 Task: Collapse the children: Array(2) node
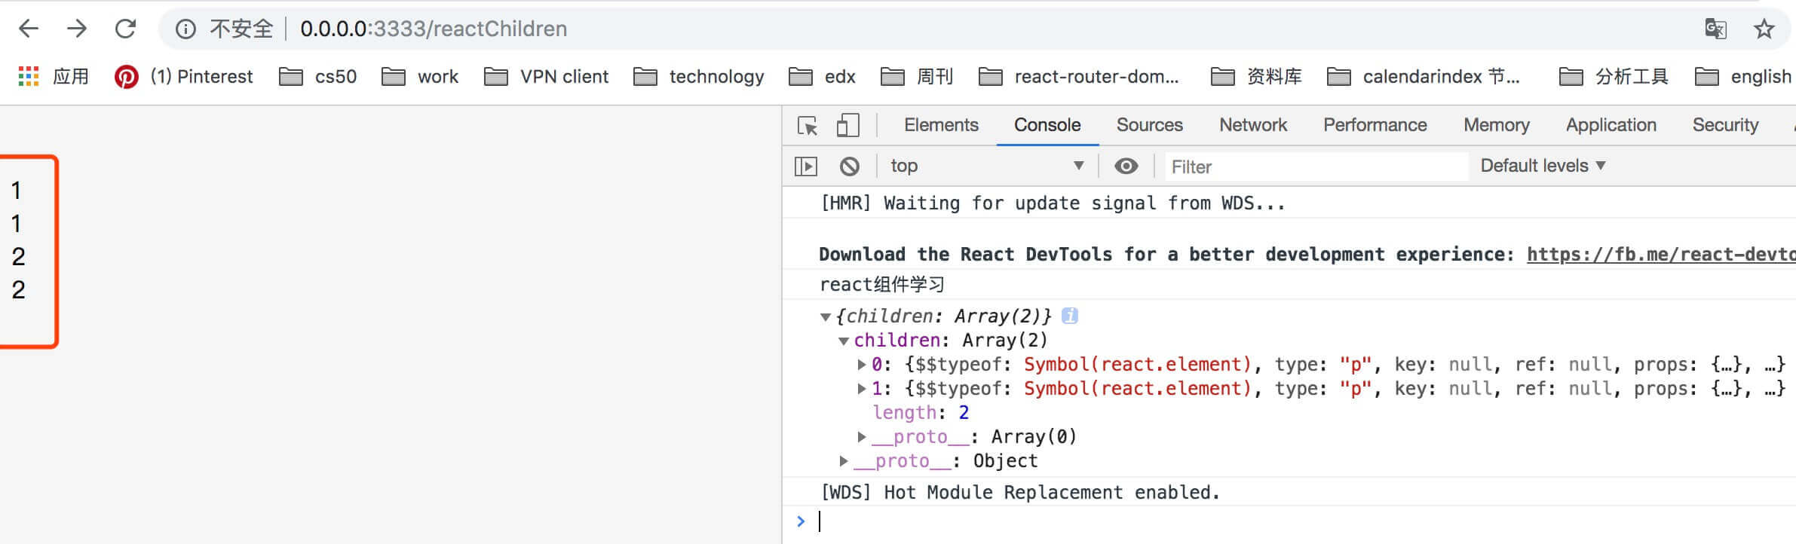[x=844, y=341]
